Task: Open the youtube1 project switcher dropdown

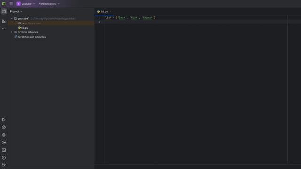Action: click(x=26, y=4)
